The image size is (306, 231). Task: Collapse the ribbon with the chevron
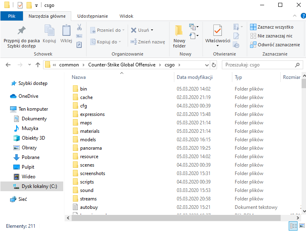click(295, 16)
